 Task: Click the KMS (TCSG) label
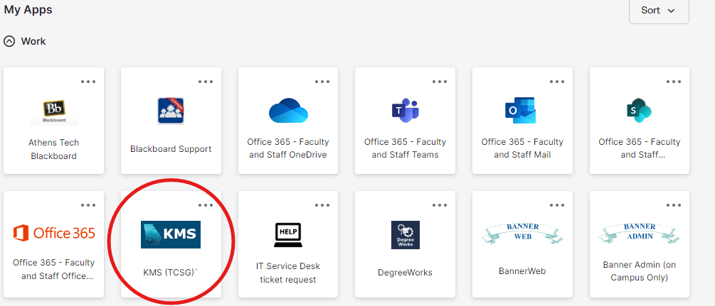pyautogui.click(x=171, y=273)
